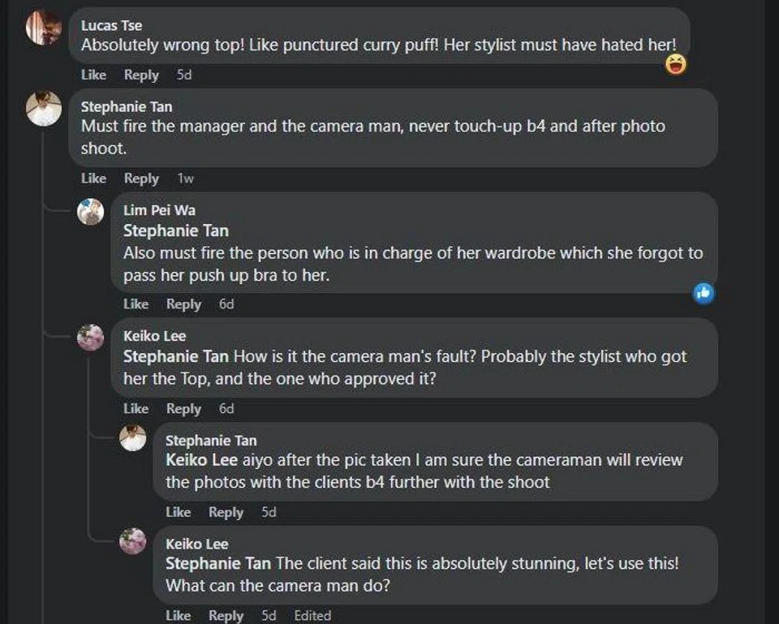
Task: Reply to Lim Pei Wa's wardrobe comment
Action: [183, 304]
